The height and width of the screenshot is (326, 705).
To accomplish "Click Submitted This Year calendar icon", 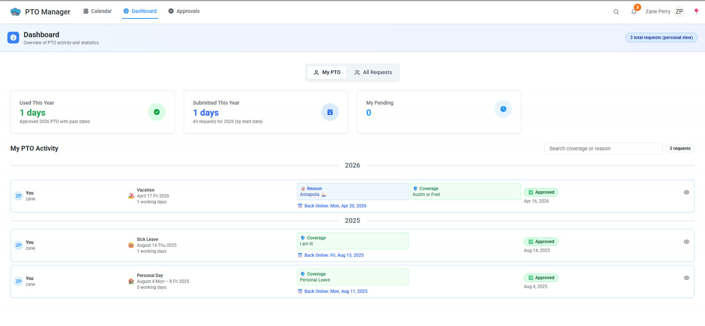I will point(330,112).
